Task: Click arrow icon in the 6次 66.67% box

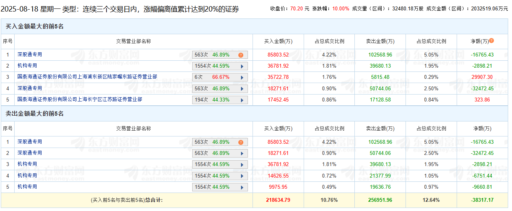Action: click(x=242, y=77)
